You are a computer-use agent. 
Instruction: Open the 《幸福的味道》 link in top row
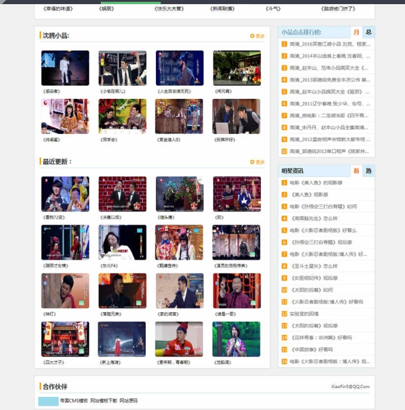coord(58,9)
